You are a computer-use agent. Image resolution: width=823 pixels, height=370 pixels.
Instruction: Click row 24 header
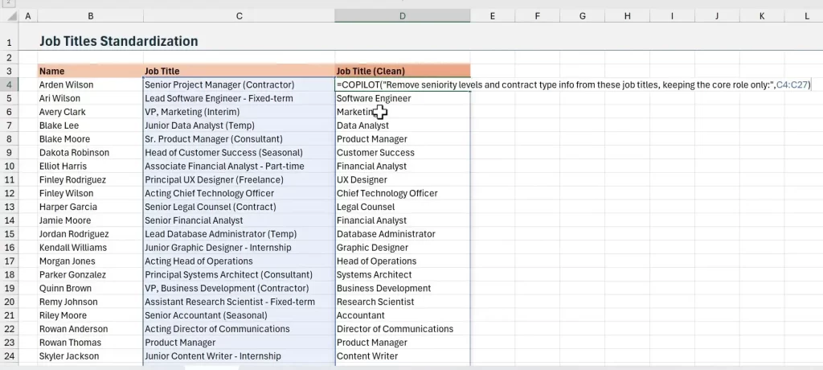coord(9,356)
